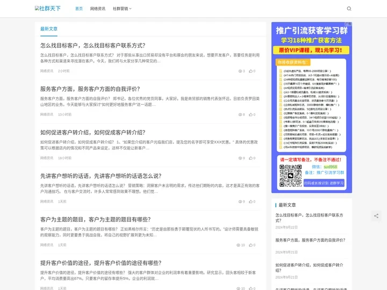Click the 扫码或长按识别 进群学习 button
Screen dimensions: 387x290
[324, 183]
